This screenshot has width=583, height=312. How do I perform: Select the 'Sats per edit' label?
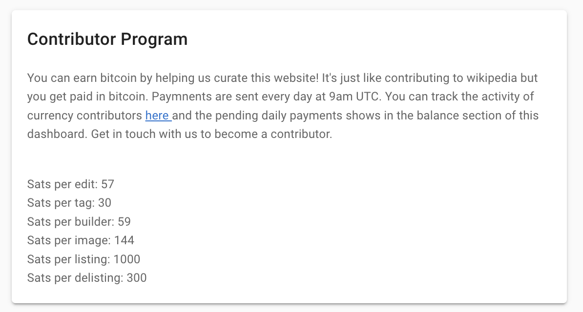click(62, 184)
